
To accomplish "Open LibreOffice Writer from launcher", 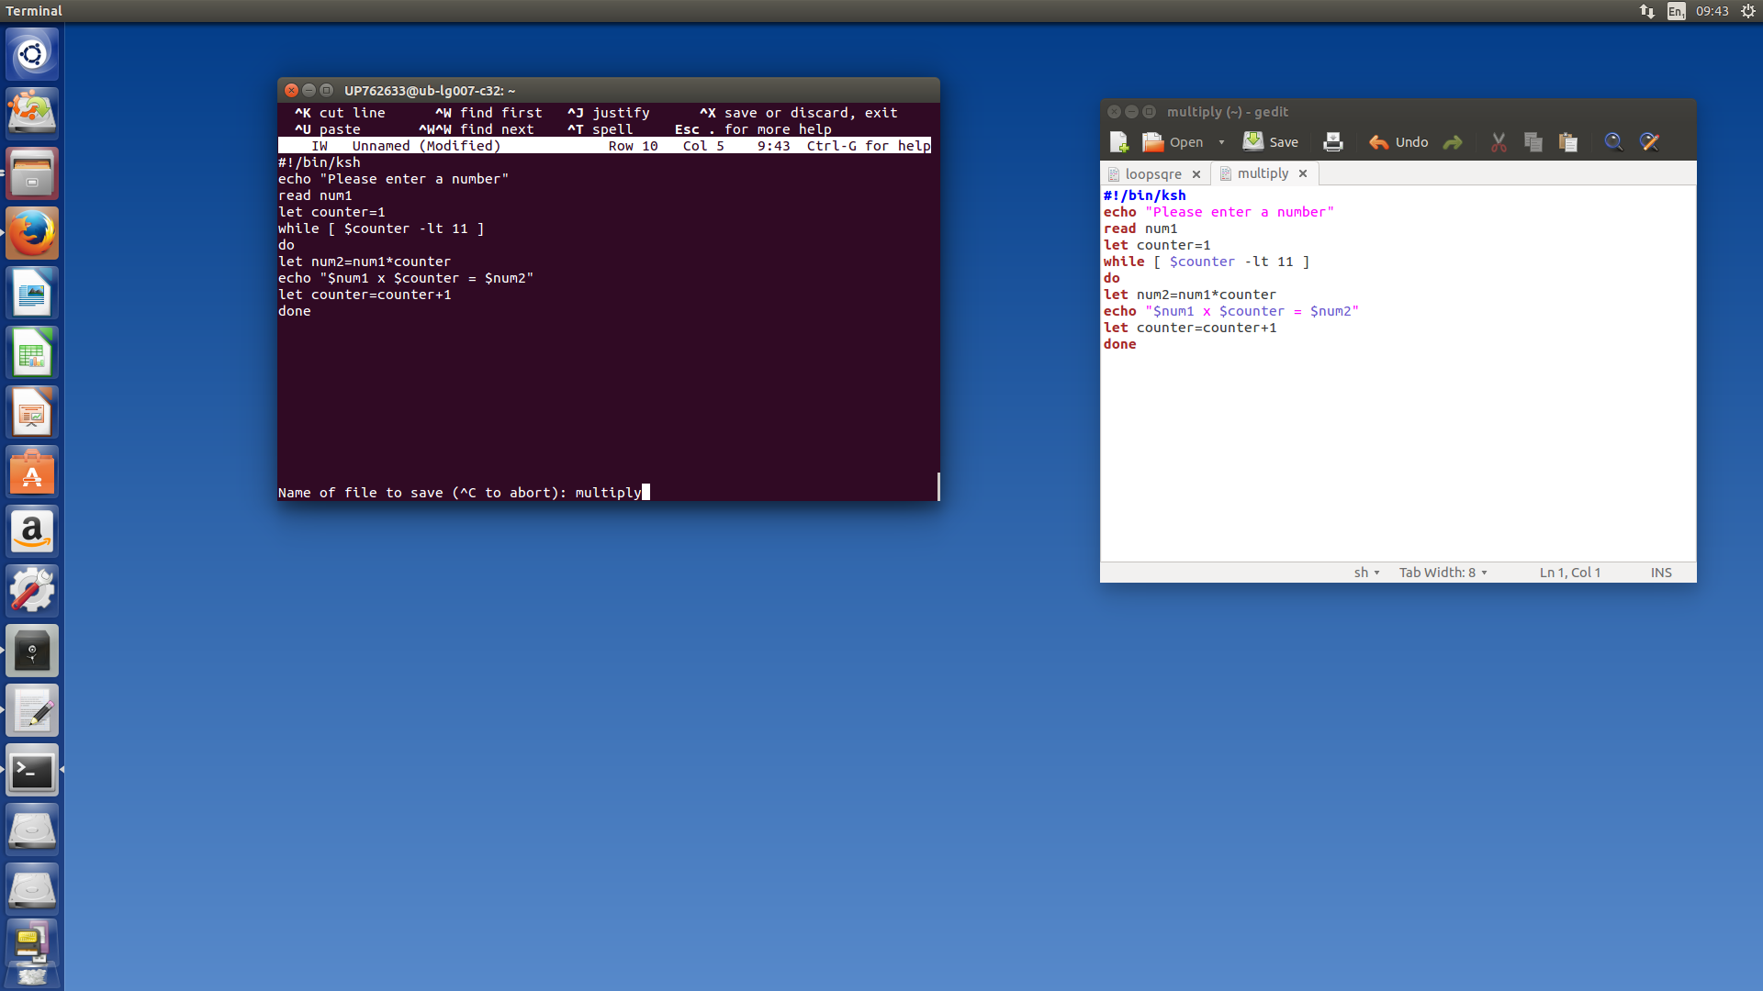I will coord(32,293).
